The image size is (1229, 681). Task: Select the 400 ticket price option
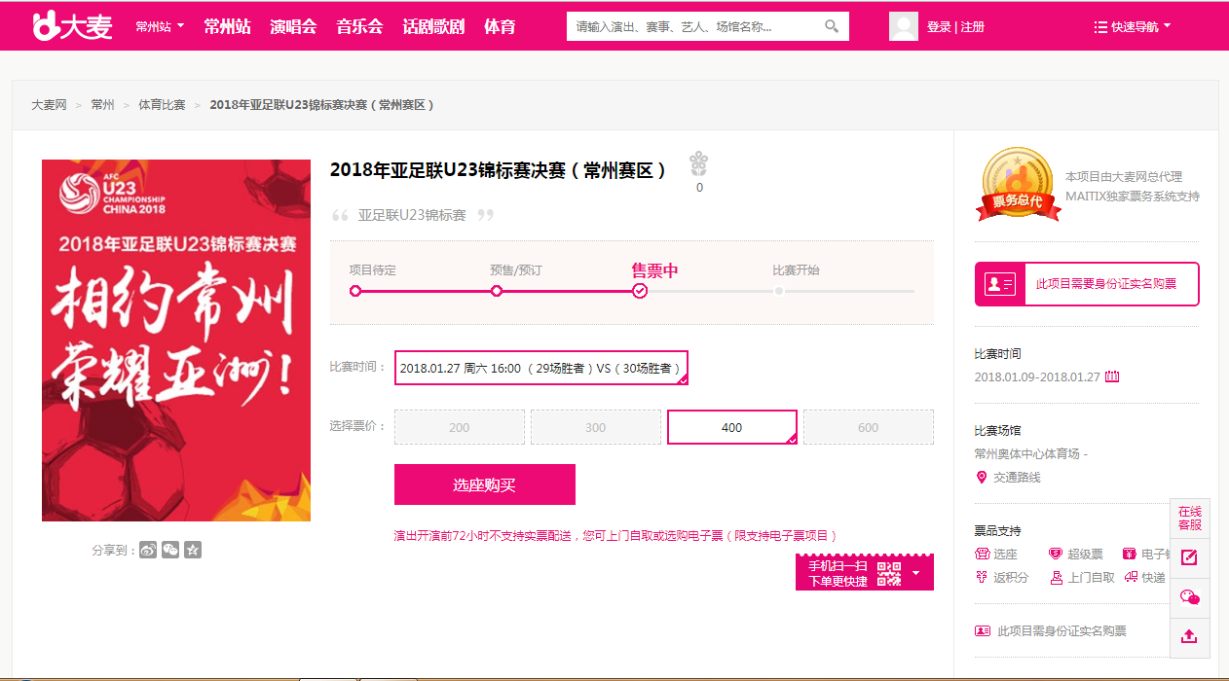click(x=731, y=427)
